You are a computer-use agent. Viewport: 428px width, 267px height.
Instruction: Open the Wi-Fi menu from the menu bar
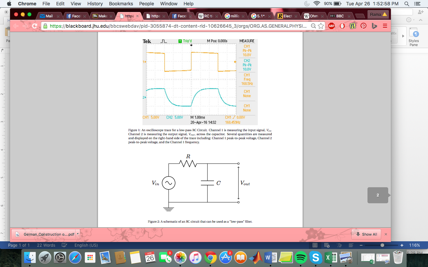pos(317,4)
